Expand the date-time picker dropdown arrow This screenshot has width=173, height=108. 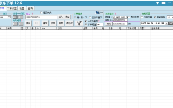[x=167, y=24]
